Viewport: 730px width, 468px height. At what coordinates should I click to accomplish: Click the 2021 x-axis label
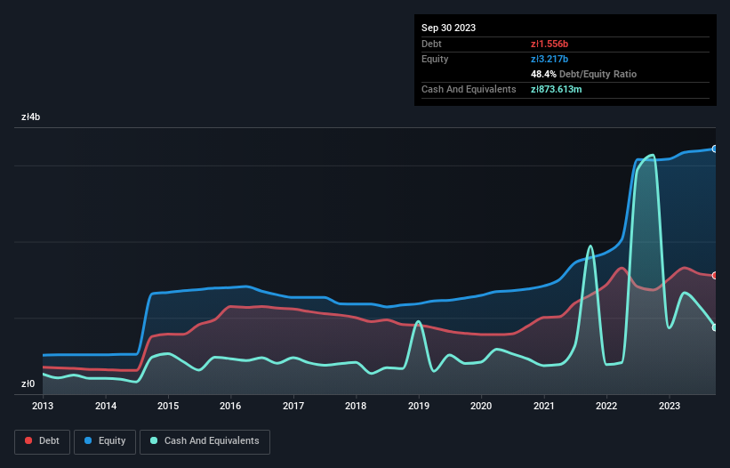[544, 406]
